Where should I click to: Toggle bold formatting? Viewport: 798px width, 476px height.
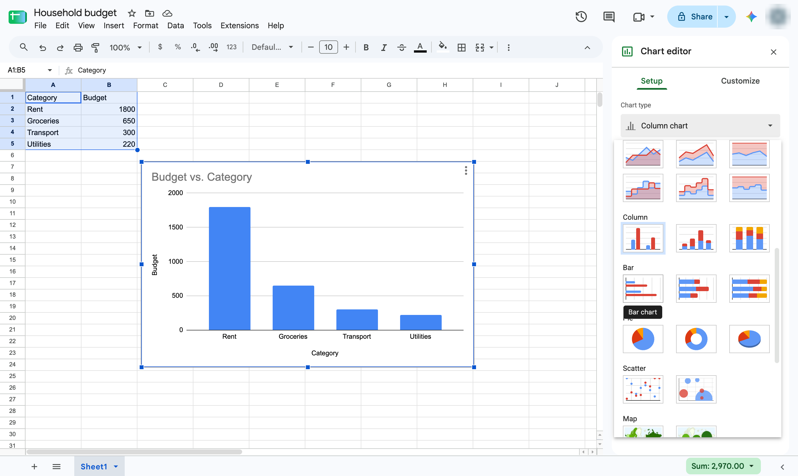366,48
